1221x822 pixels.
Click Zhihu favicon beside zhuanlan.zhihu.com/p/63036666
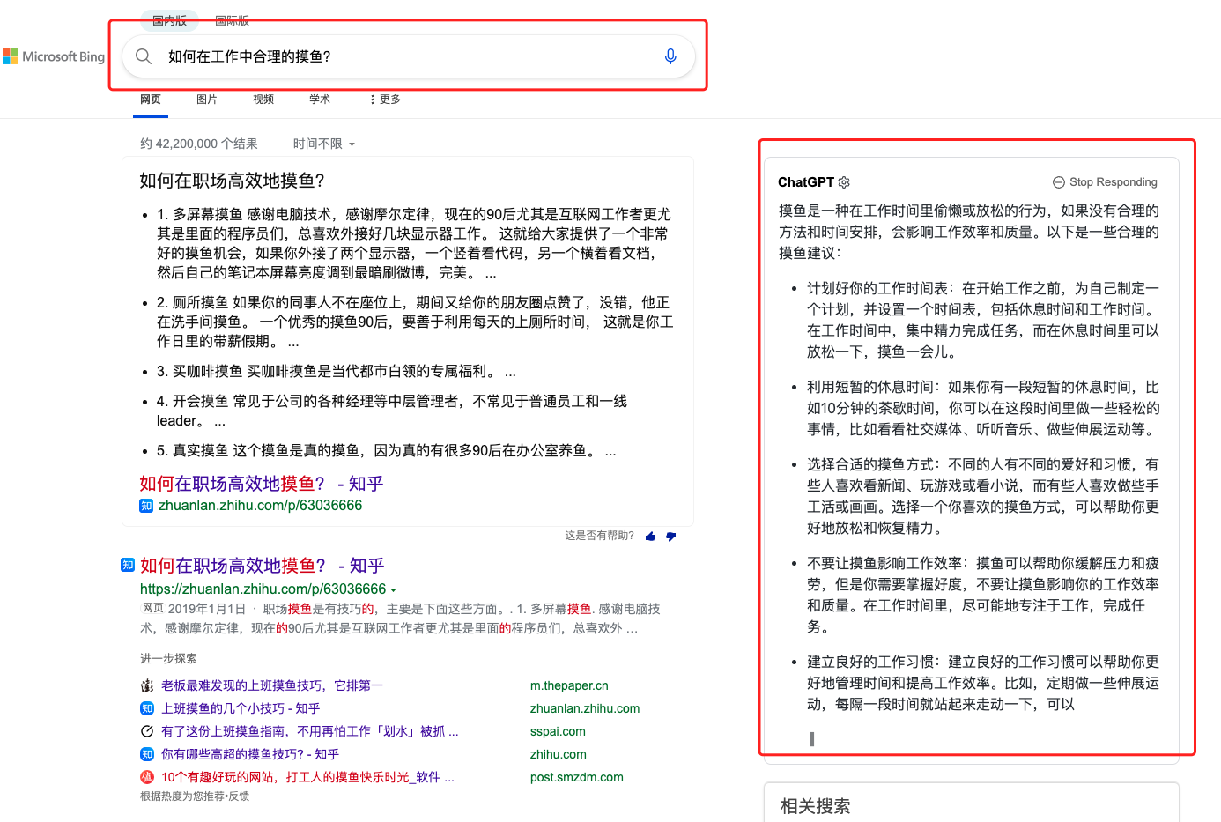(146, 506)
